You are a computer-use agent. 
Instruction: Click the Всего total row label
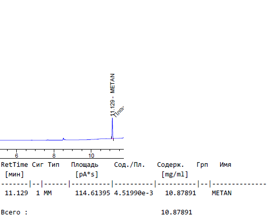click(14, 212)
